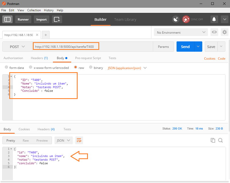Switch to the Builder tab
The height and width of the screenshot is (183, 230).
coord(100,19)
